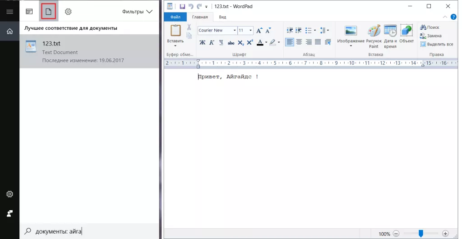Insert an Объект
Image resolution: width=462 pixels, height=239 pixels.
tap(407, 34)
